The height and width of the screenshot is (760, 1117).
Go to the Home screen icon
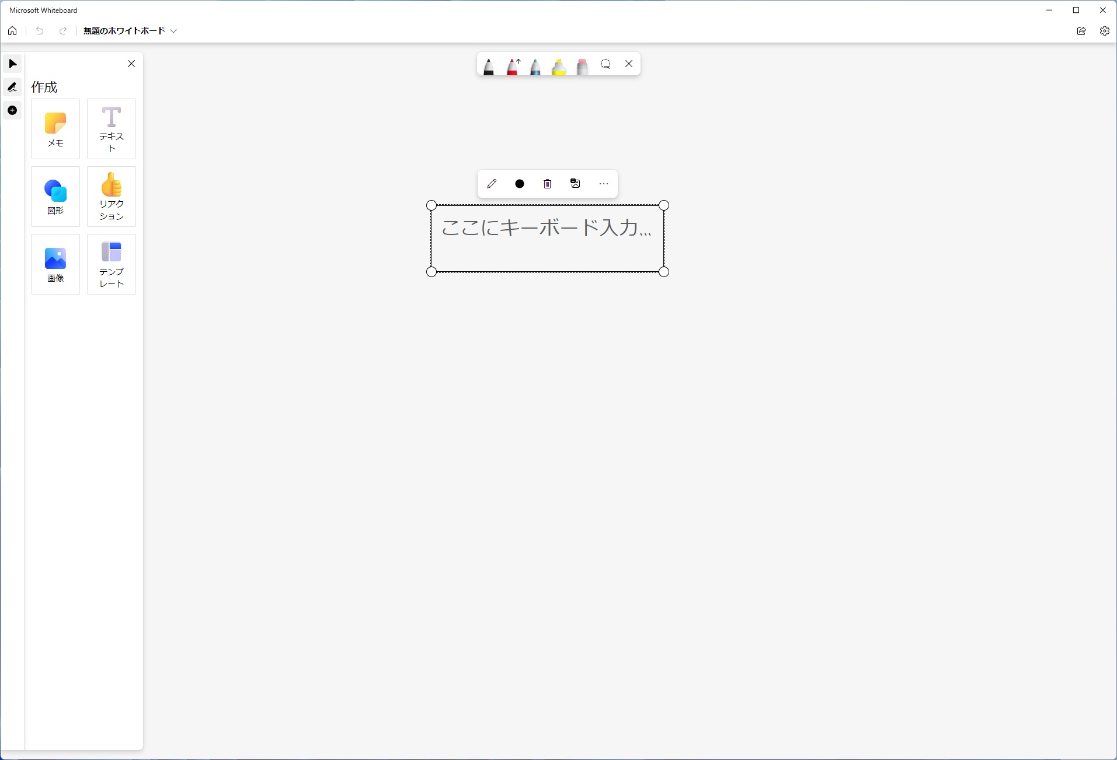pos(12,31)
